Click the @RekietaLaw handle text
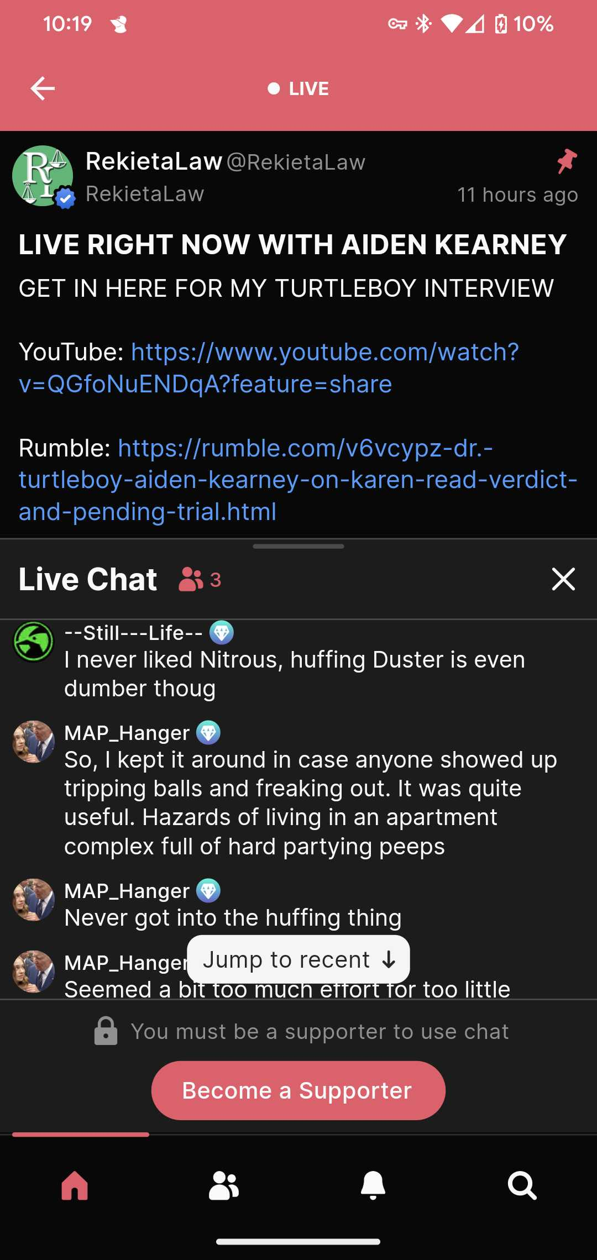597x1260 pixels. 296,162
